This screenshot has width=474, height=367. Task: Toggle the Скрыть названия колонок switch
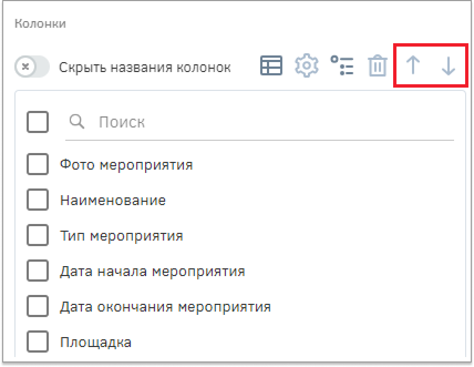click(32, 67)
